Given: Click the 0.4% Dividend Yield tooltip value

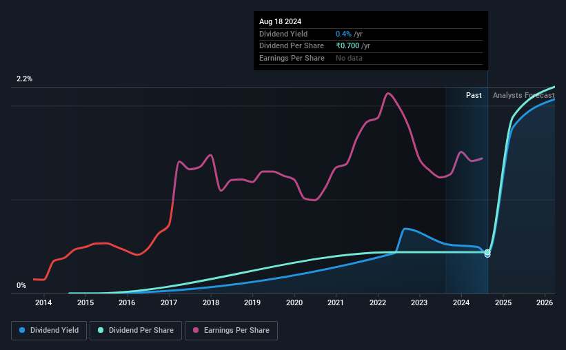Looking at the screenshot, I should pos(343,34).
